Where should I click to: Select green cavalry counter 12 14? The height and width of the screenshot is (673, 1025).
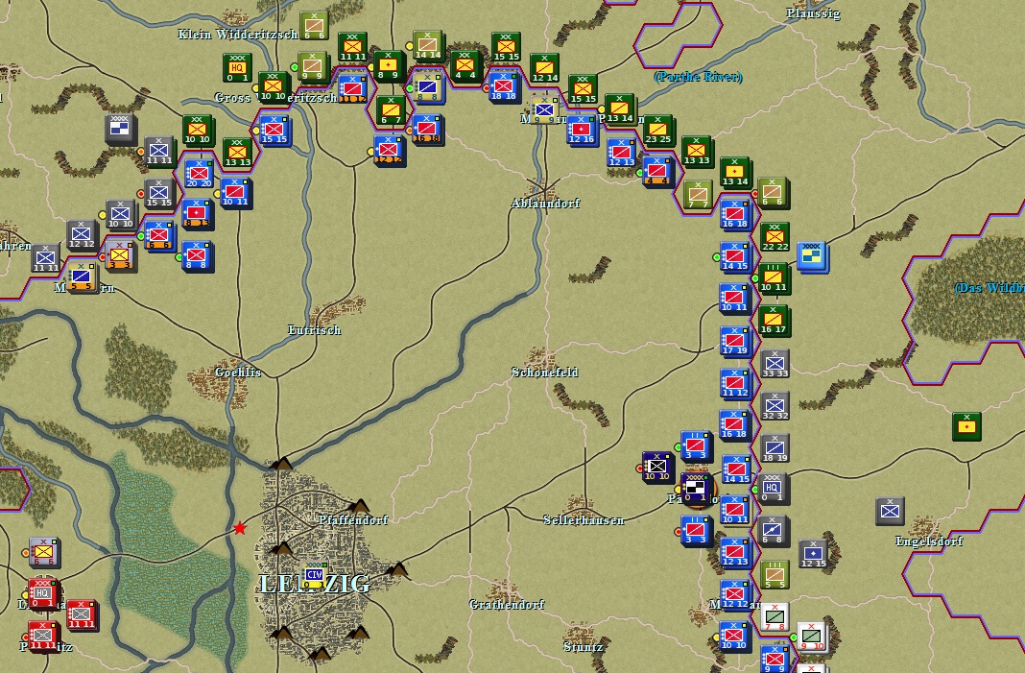point(544,68)
